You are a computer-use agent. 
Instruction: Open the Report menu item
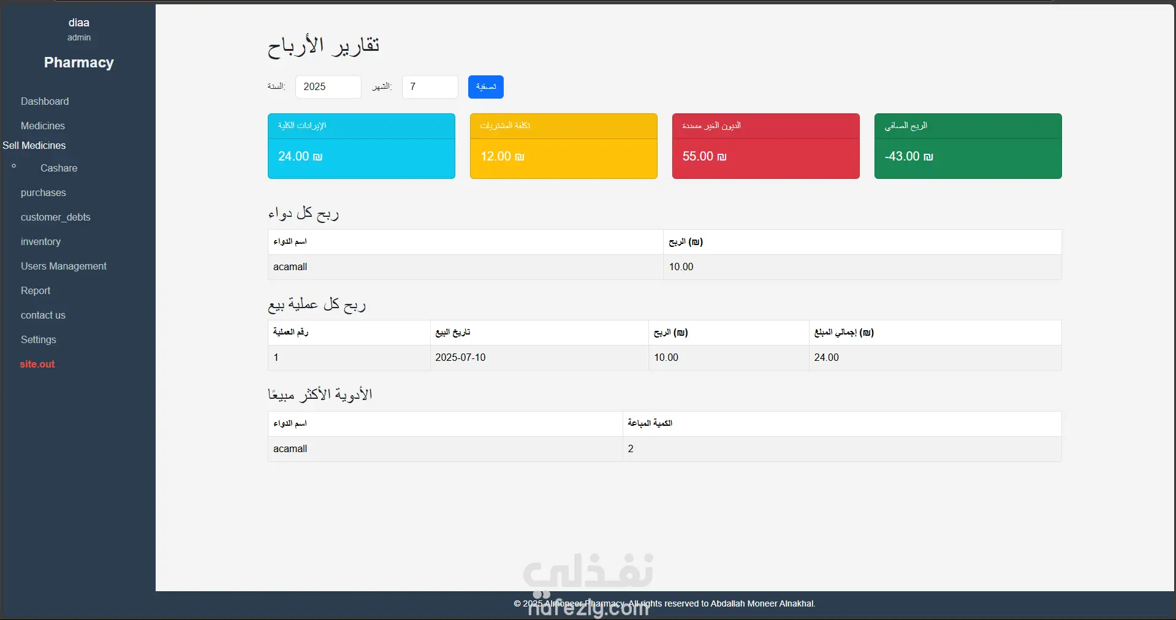(36, 290)
